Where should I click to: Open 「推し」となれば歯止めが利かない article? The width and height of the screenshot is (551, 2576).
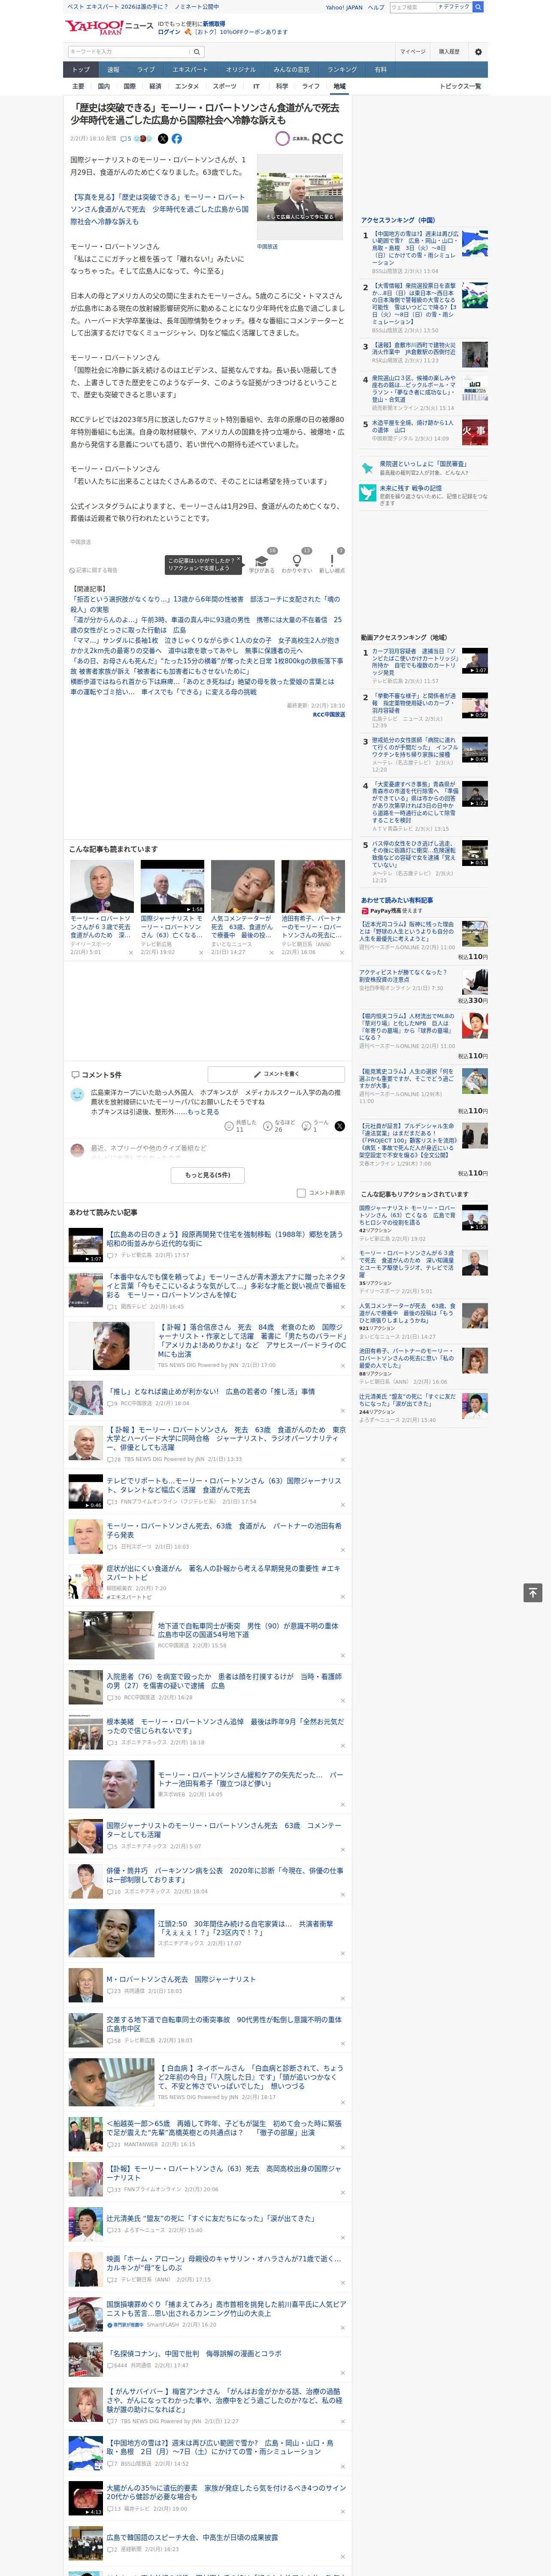coord(211,1390)
